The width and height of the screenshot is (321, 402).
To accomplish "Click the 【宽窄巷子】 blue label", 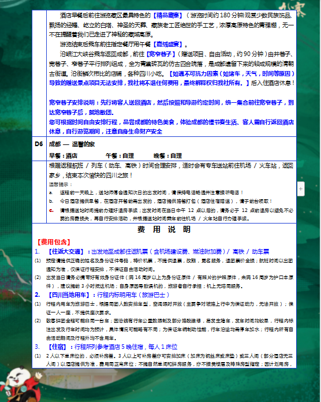I will 160,54.
